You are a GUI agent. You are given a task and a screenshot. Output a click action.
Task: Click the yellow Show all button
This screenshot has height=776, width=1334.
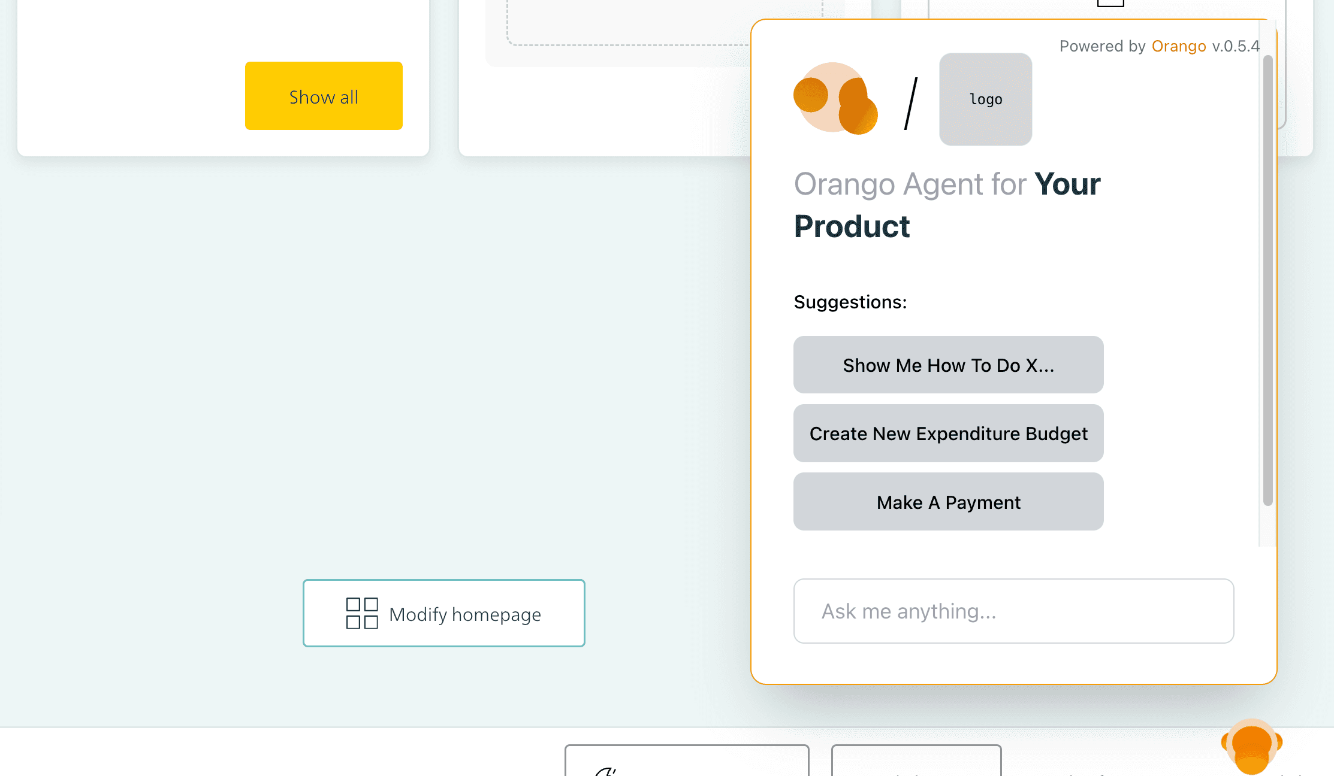[x=324, y=96]
